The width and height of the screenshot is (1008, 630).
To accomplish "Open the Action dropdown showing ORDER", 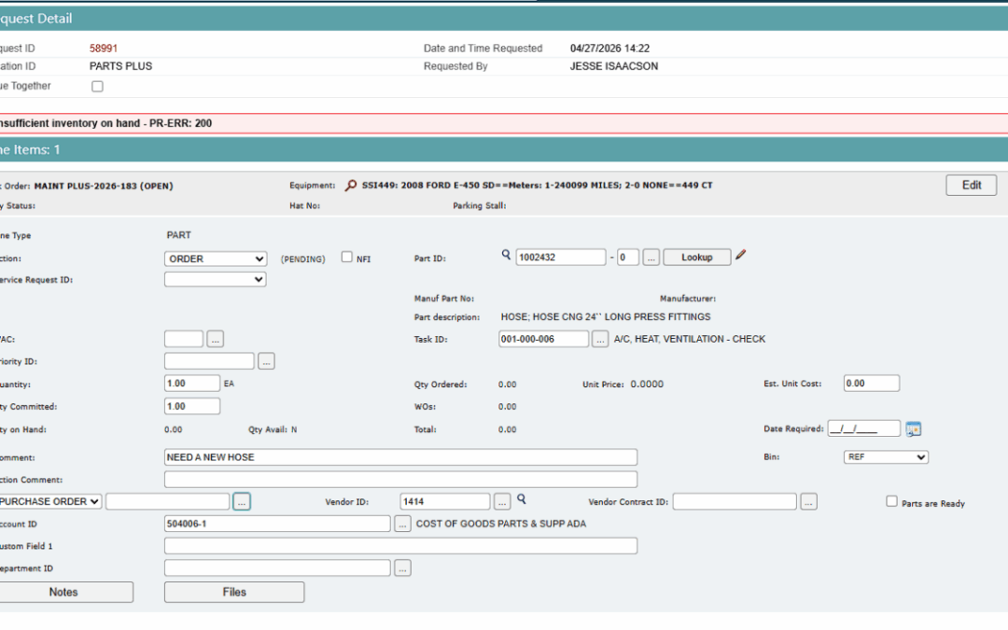I will coord(216,259).
